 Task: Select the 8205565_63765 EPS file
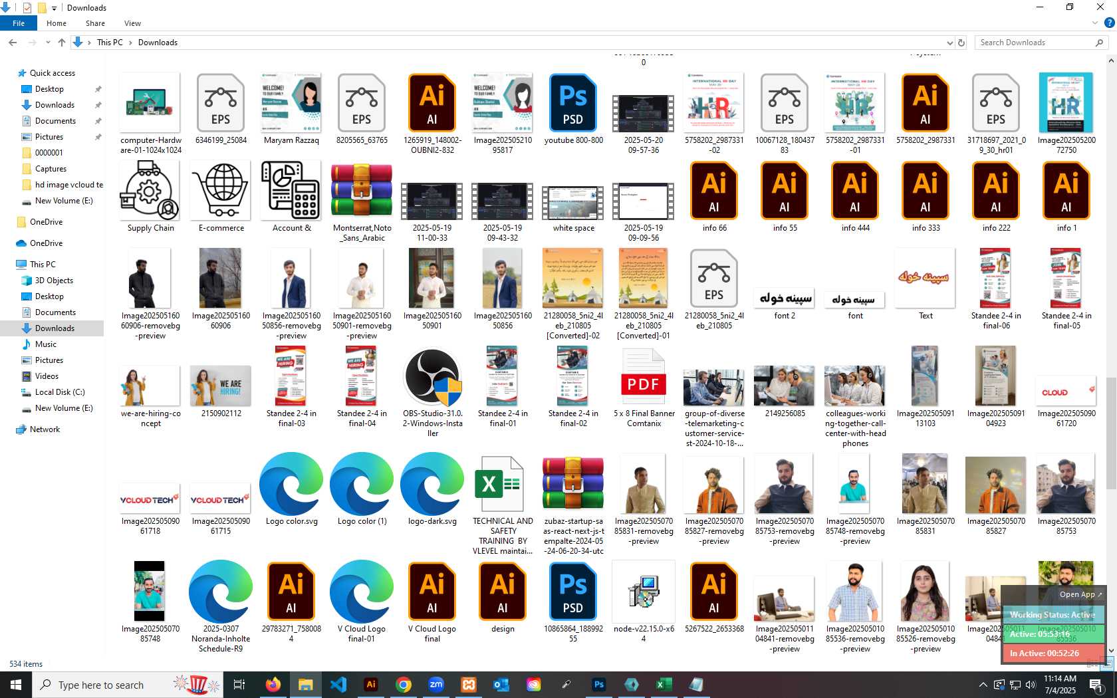click(362, 110)
